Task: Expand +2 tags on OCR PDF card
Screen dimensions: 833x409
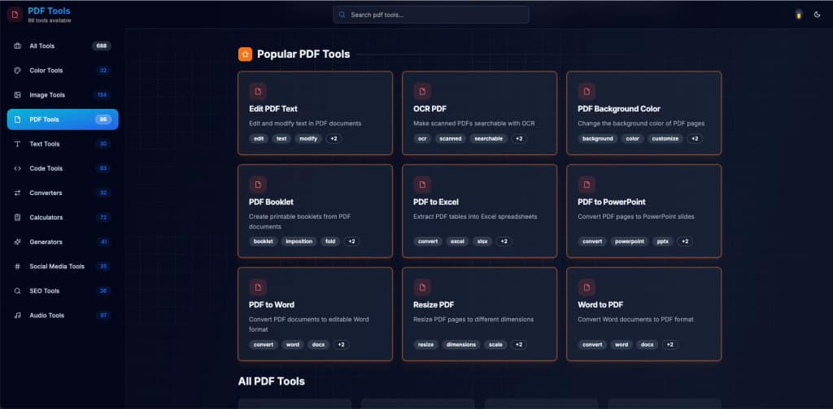Action: tap(519, 138)
